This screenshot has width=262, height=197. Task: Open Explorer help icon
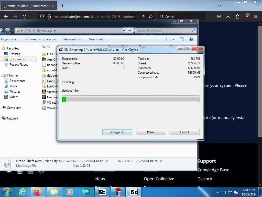[x=191, y=39]
